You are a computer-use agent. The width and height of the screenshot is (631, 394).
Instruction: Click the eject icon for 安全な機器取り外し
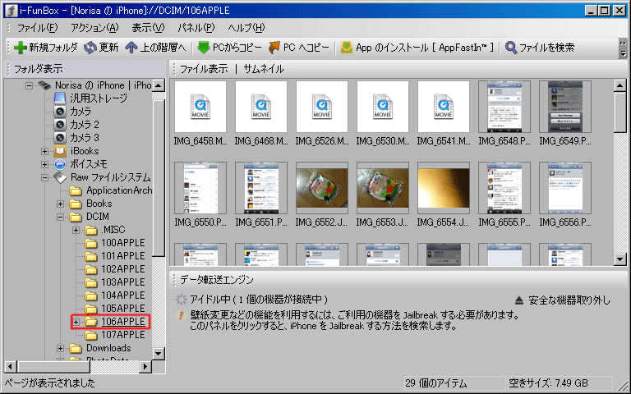(519, 300)
